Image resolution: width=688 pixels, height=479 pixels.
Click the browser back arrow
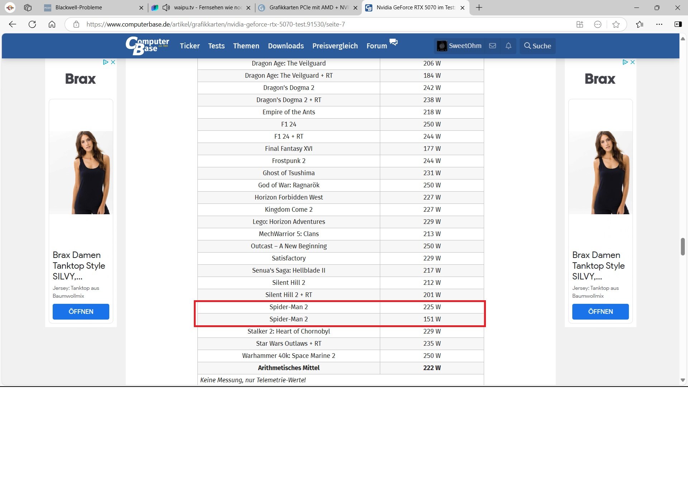click(13, 24)
